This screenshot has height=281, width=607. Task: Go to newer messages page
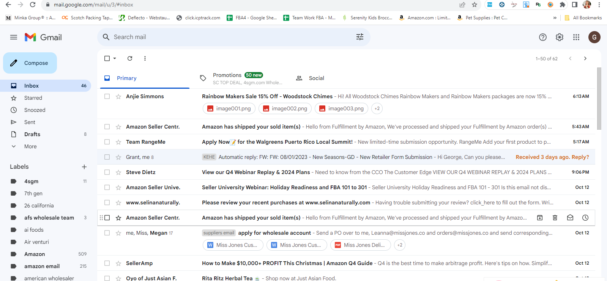[x=570, y=58]
